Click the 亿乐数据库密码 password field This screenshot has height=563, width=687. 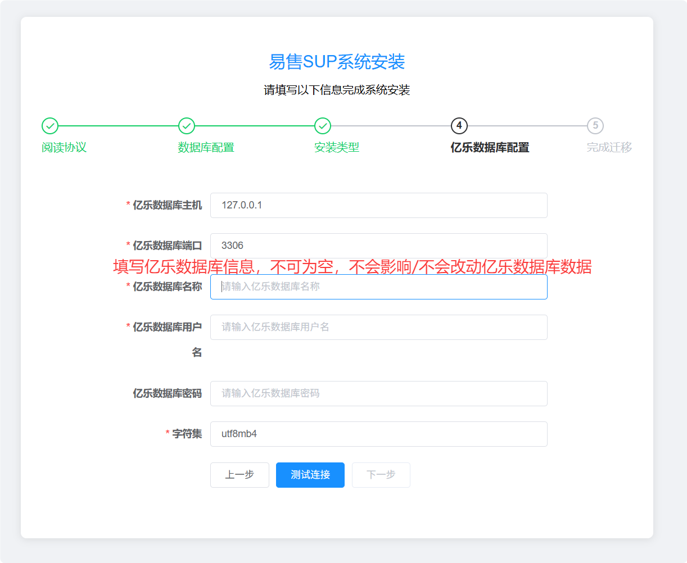pyautogui.click(x=378, y=393)
